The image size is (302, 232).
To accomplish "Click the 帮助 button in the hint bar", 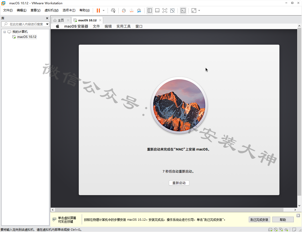I will (x=283, y=220).
